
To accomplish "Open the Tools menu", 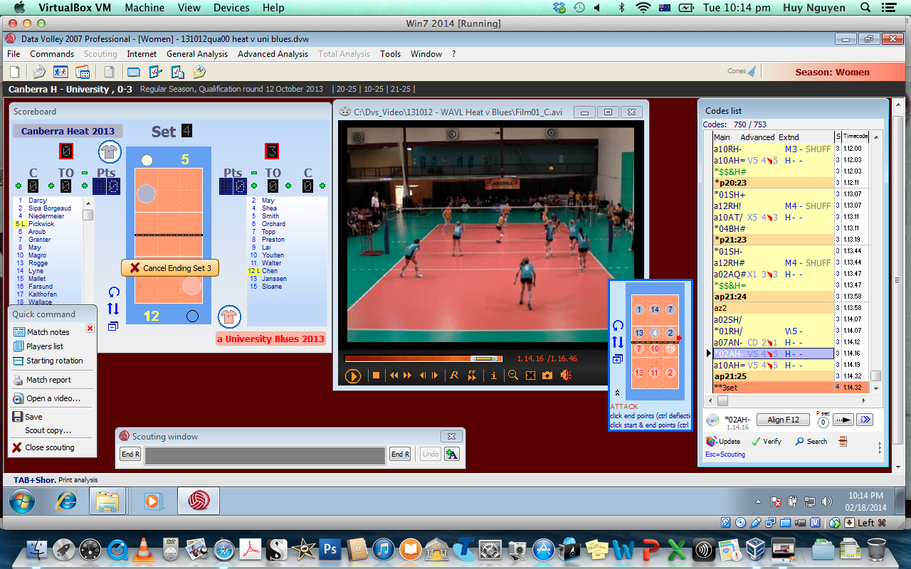I will coord(390,54).
